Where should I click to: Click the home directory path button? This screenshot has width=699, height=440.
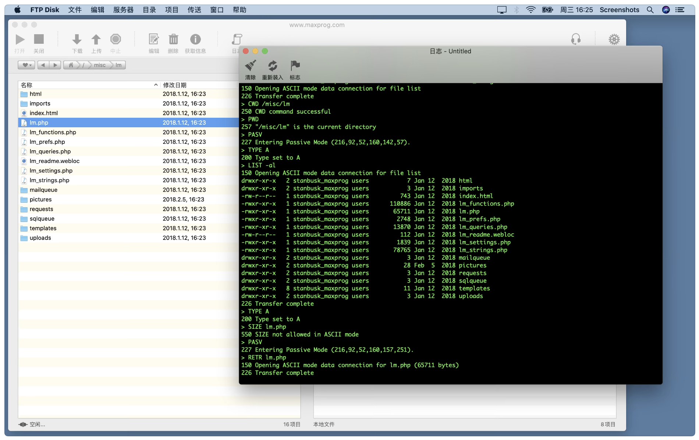click(x=71, y=65)
